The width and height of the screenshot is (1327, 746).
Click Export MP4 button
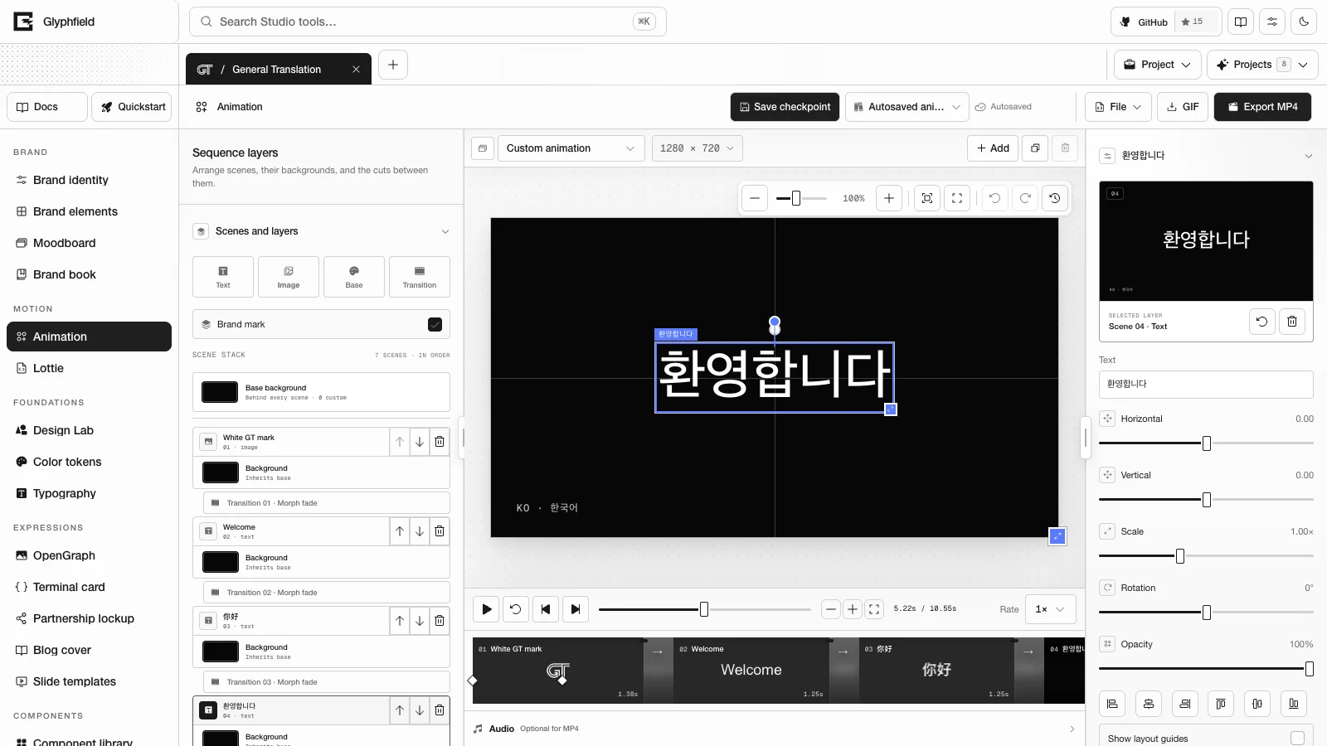click(x=1262, y=107)
